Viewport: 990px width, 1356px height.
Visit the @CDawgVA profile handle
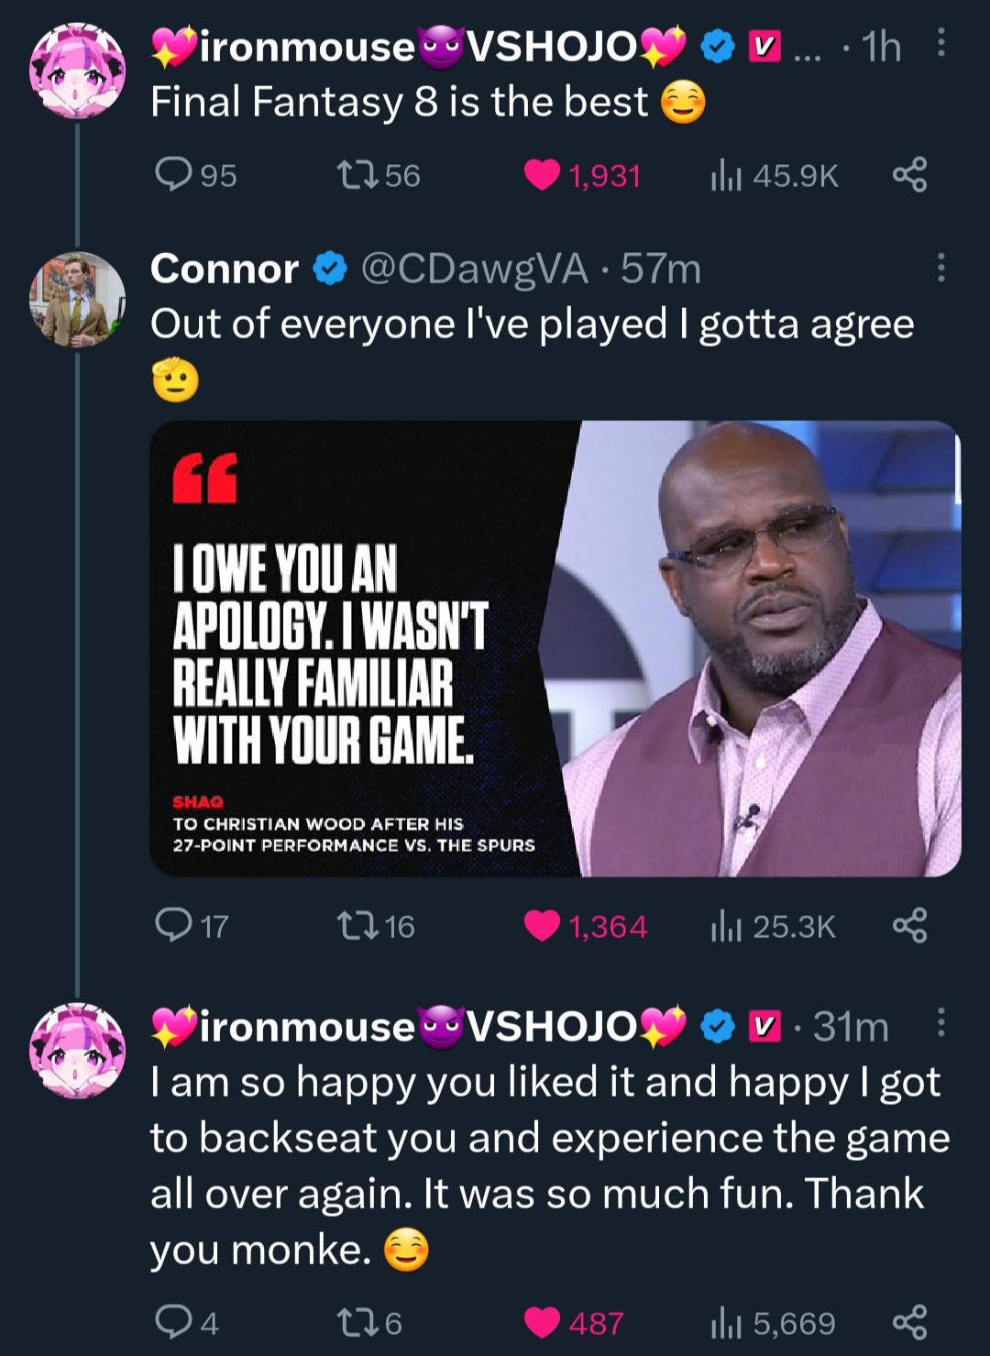coord(474,269)
